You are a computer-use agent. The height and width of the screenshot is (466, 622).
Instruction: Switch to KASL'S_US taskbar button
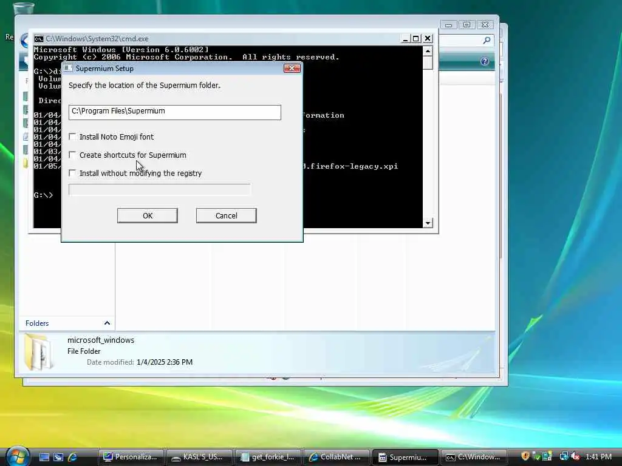199,457
